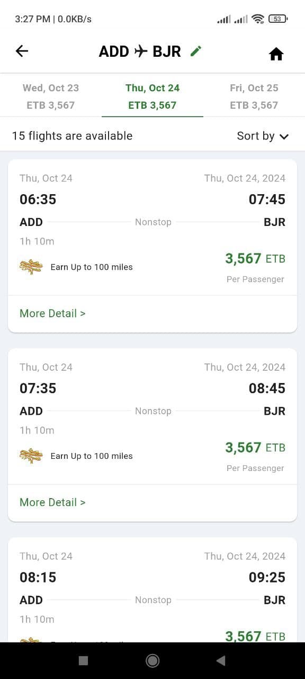Tap the Wi-Fi status icon
The height and width of the screenshot is (679, 305).
coord(258,19)
